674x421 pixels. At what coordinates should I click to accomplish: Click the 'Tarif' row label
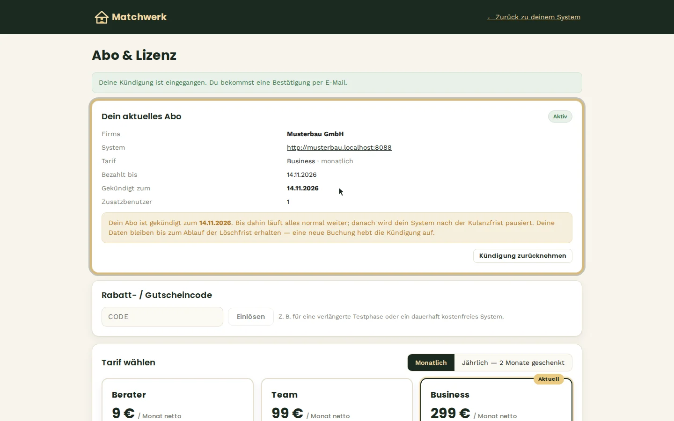click(x=109, y=161)
